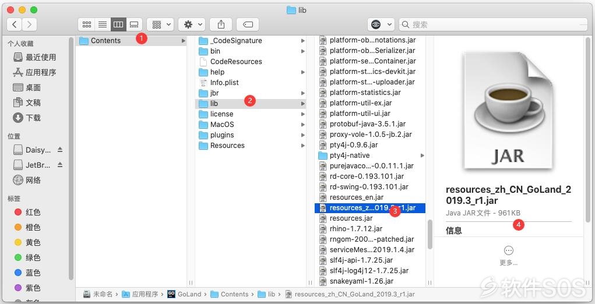
Task: Expand the _CodeSignature folder arrow
Action: [303, 41]
